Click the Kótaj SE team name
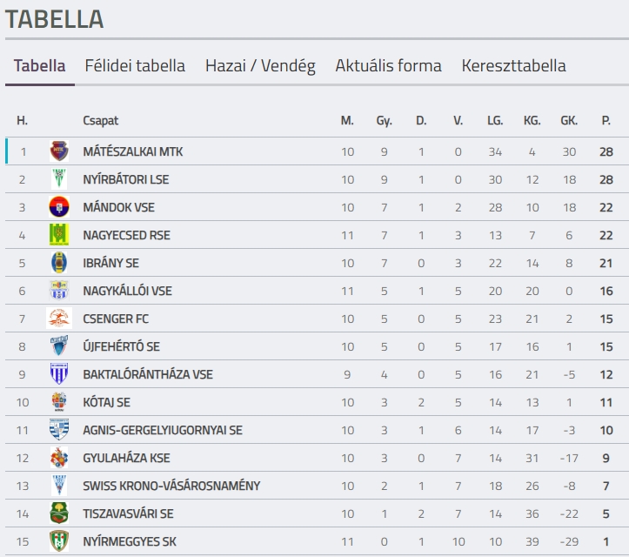The height and width of the screenshot is (557, 629). pyautogui.click(x=108, y=402)
